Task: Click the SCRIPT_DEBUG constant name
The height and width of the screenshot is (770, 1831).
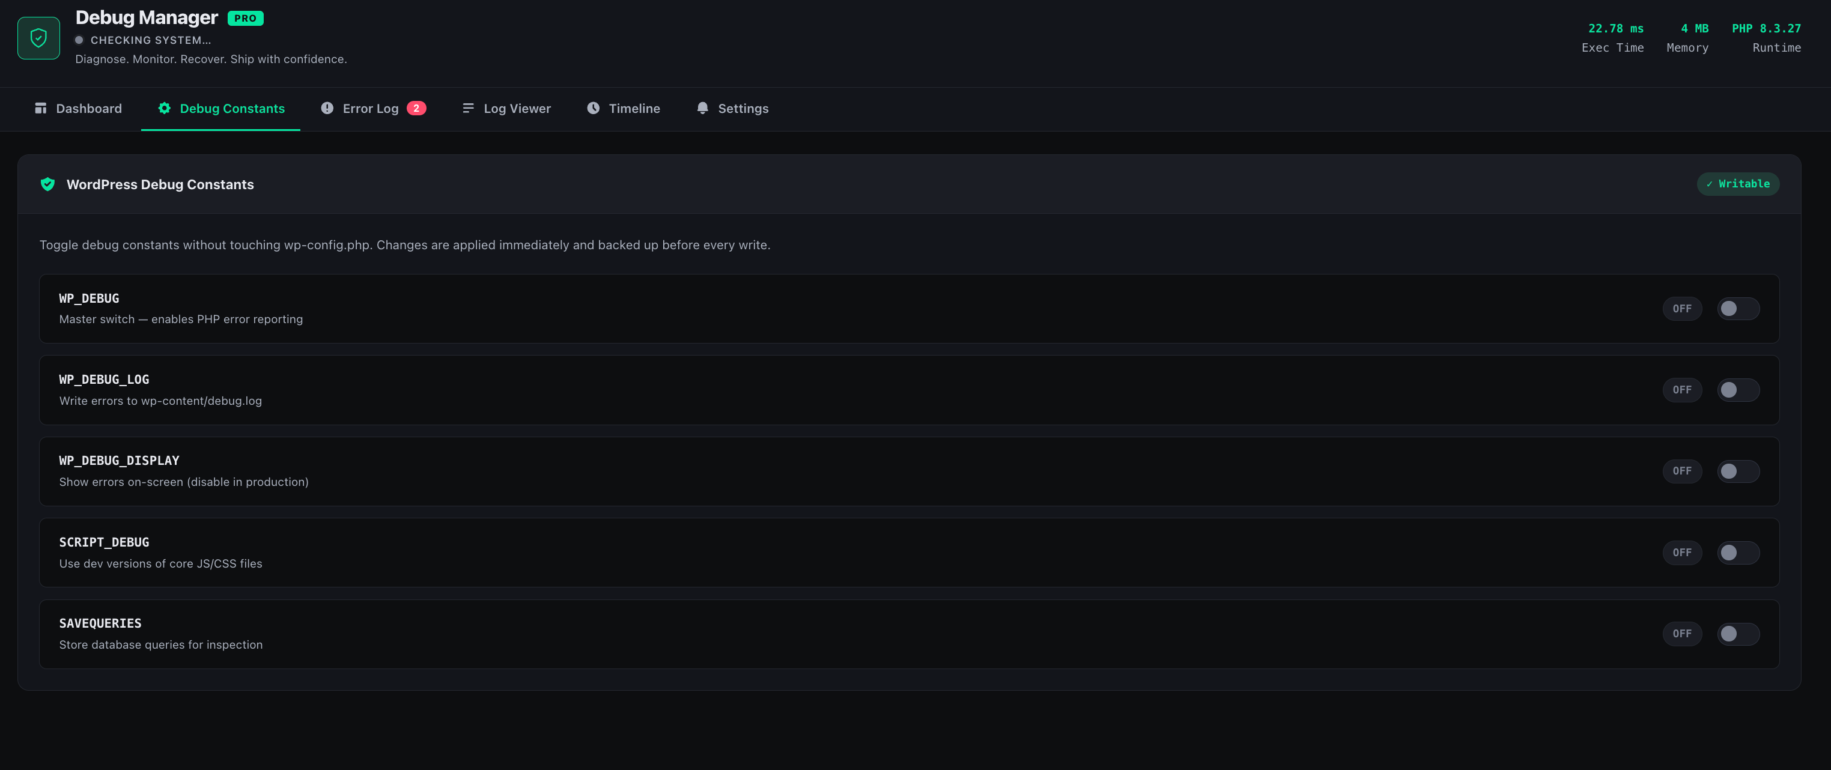Action: [104, 542]
